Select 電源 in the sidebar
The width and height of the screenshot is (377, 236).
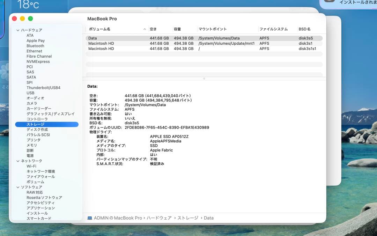[30, 156]
